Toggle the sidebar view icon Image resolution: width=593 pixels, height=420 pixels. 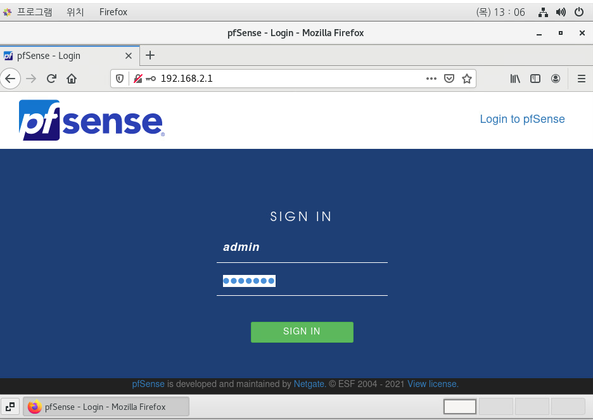coord(535,79)
